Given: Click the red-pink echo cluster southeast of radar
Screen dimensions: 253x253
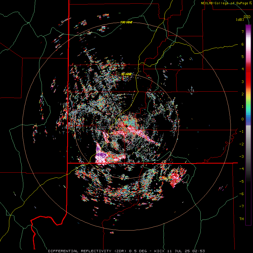Looking at the screenshot, I should (x=176, y=177).
